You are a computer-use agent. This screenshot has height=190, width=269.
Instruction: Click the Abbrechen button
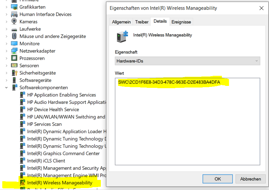[250, 179]
